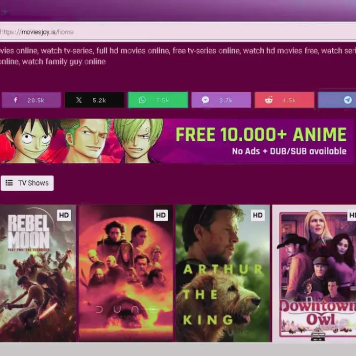Click the Messenger share icon

coord(206,100)
